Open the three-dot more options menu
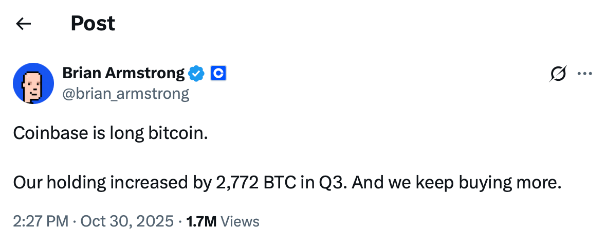 (585, 74)
